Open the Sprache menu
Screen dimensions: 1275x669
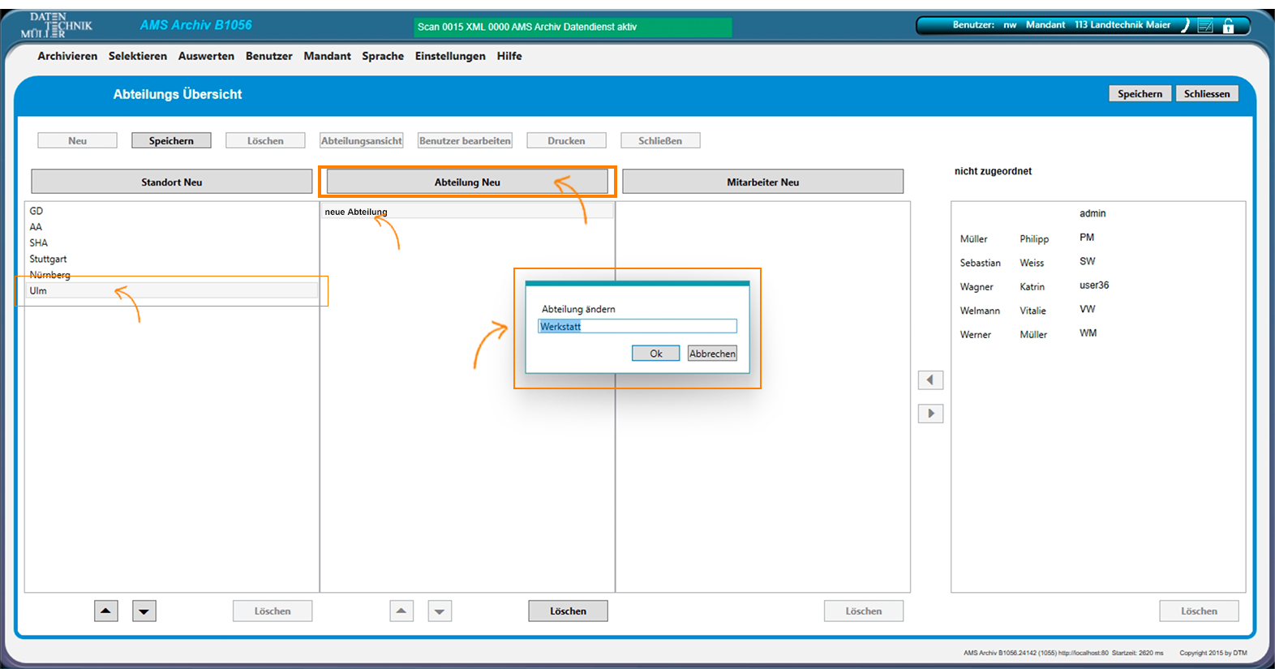coord(383,56)
